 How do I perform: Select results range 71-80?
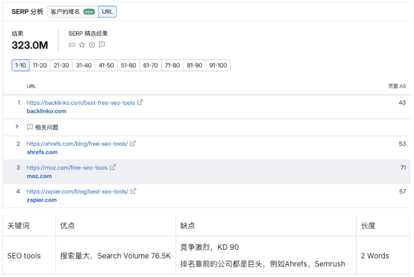173,65
